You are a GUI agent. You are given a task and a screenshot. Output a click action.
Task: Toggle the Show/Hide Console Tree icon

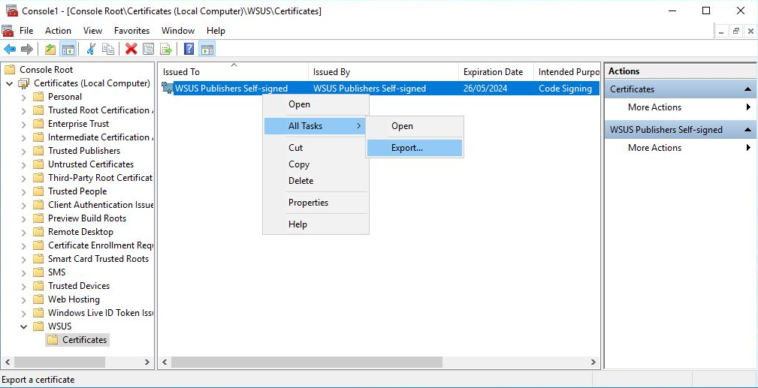pyautogui.click(x=68, y=49)
